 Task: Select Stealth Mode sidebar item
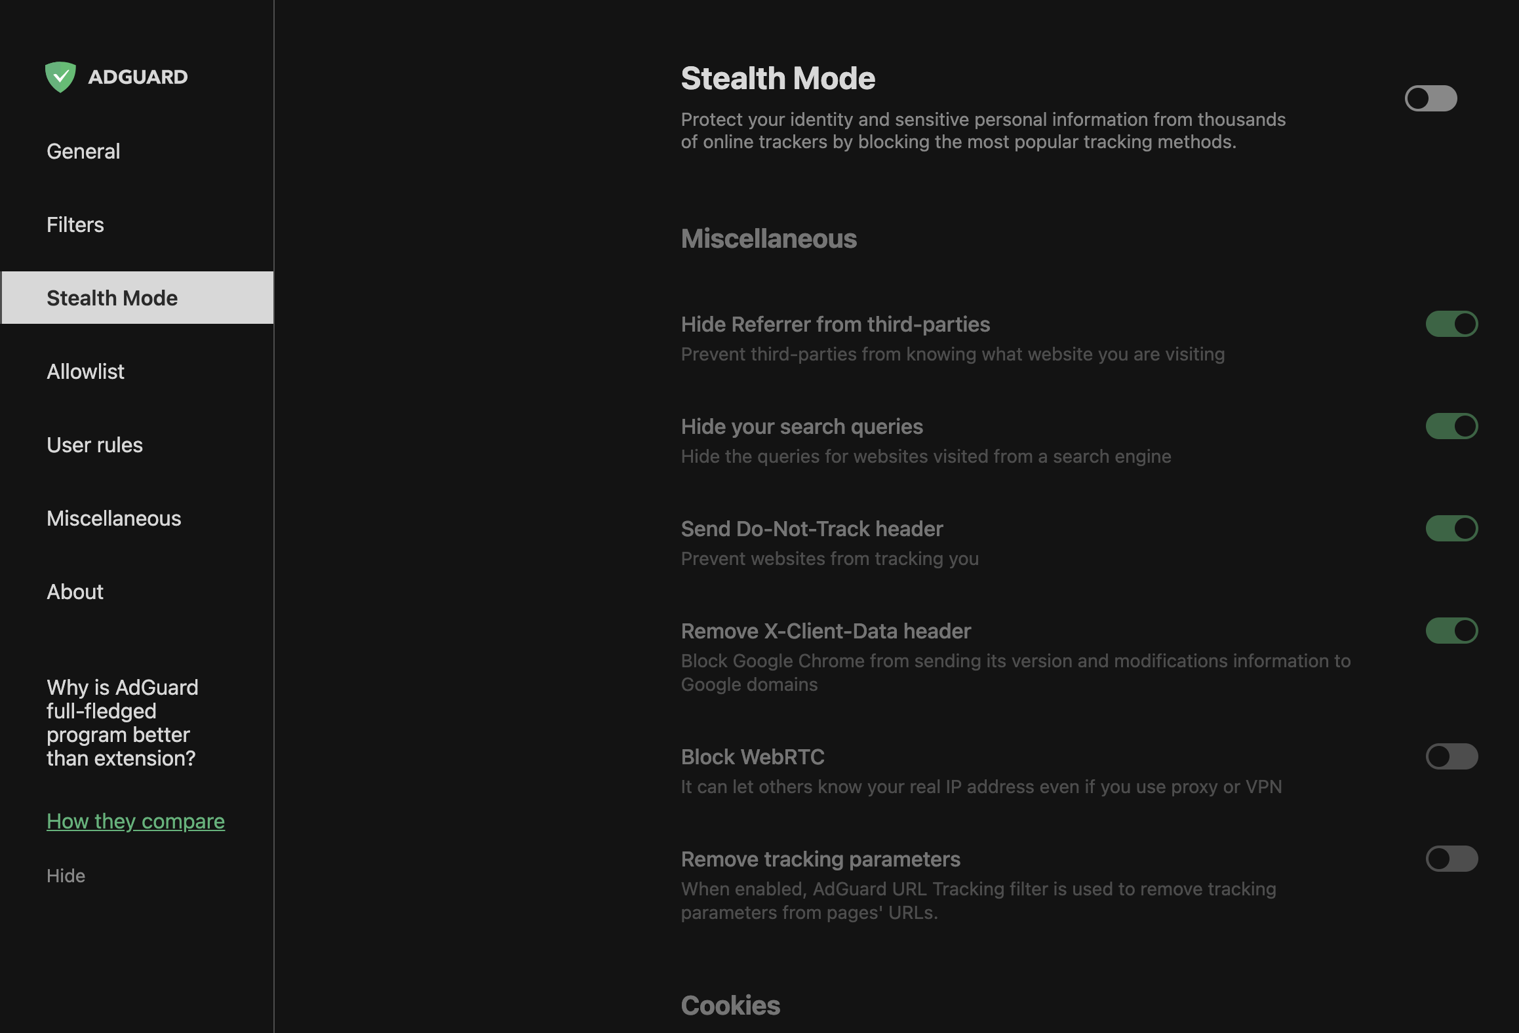(x=112, y=296)
